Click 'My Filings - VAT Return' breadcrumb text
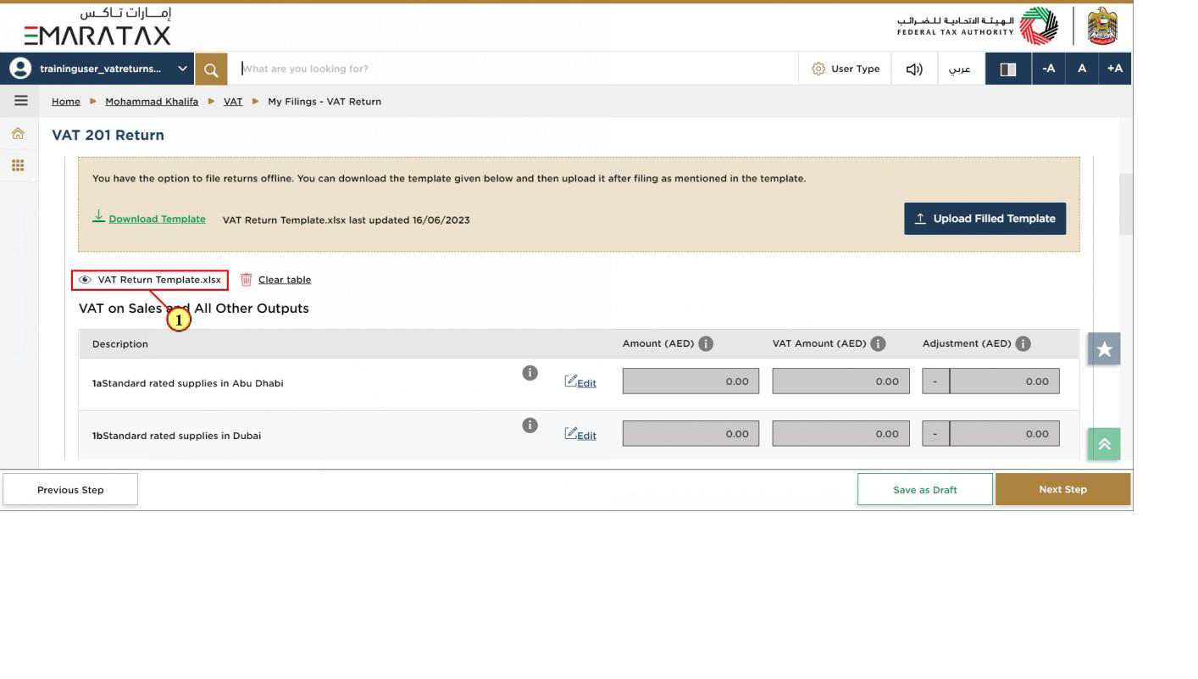The image size is (1198, 679). [324, 101]
